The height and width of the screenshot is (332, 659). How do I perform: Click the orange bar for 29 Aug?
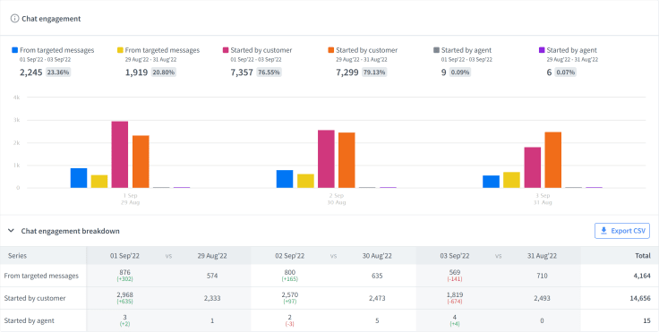[x=141, y=162]
